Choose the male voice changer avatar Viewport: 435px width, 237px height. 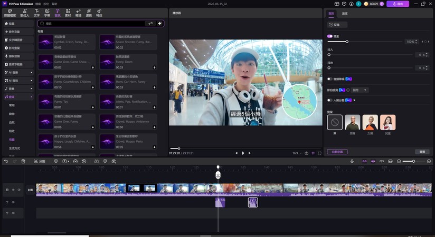(x=352, y=122)
